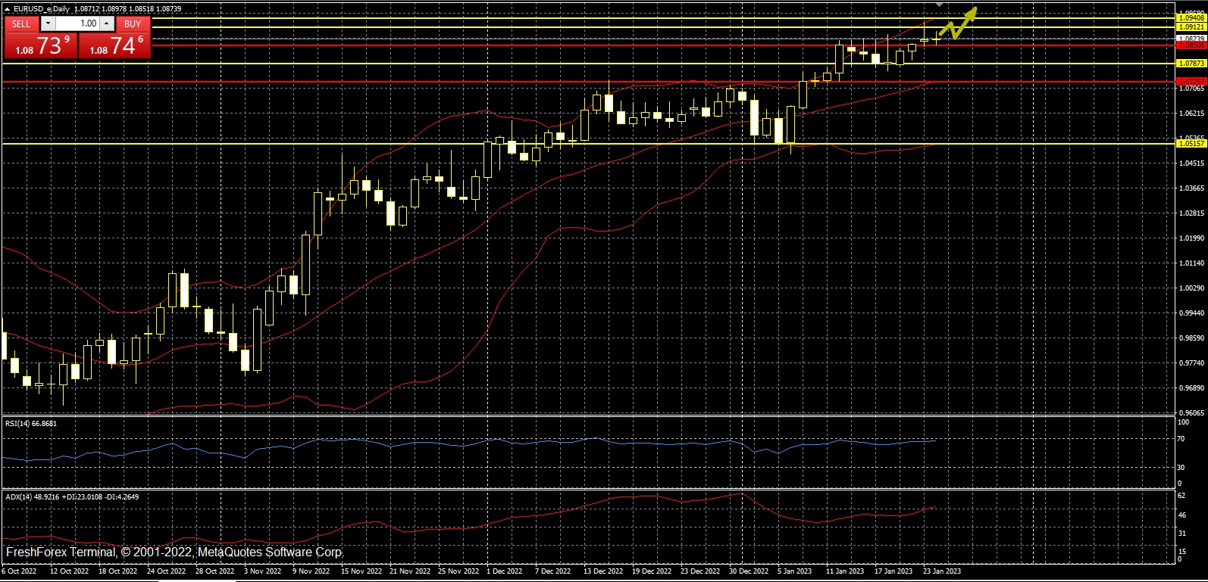Click the 3 Nov 2022 date label
Image resolution: width=1208 pixels, height=582 pixels.
coord(262,571)
